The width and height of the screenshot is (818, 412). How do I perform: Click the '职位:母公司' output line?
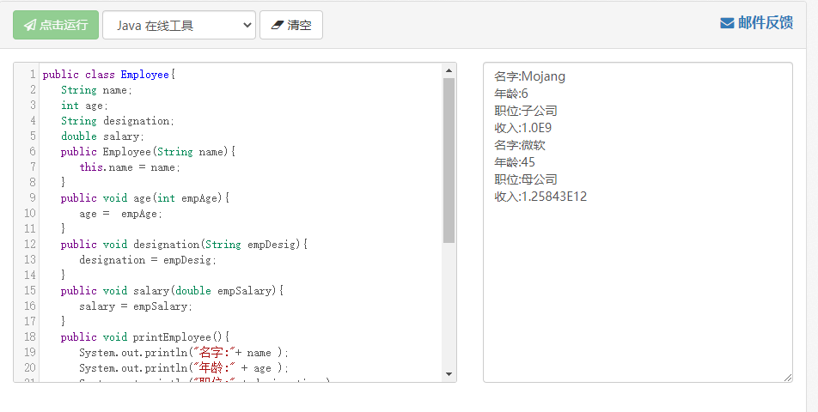click(526, 179)
